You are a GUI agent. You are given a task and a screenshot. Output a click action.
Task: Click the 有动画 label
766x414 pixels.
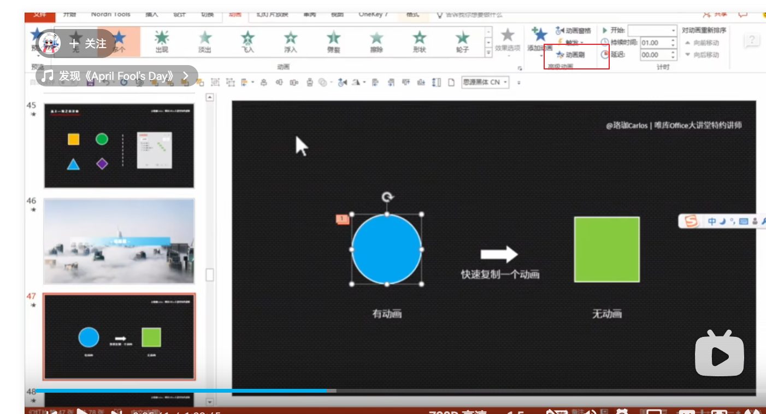387,314
